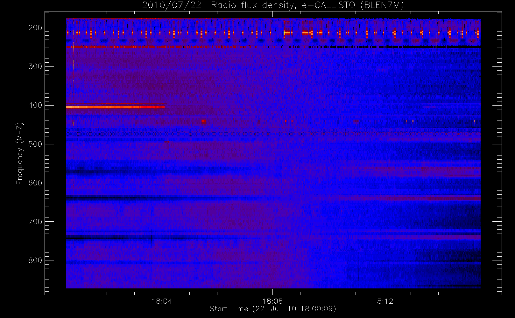Click the 18:12 time tick label
This screenshot has width=515, height=318.
(x=383, y=301)
